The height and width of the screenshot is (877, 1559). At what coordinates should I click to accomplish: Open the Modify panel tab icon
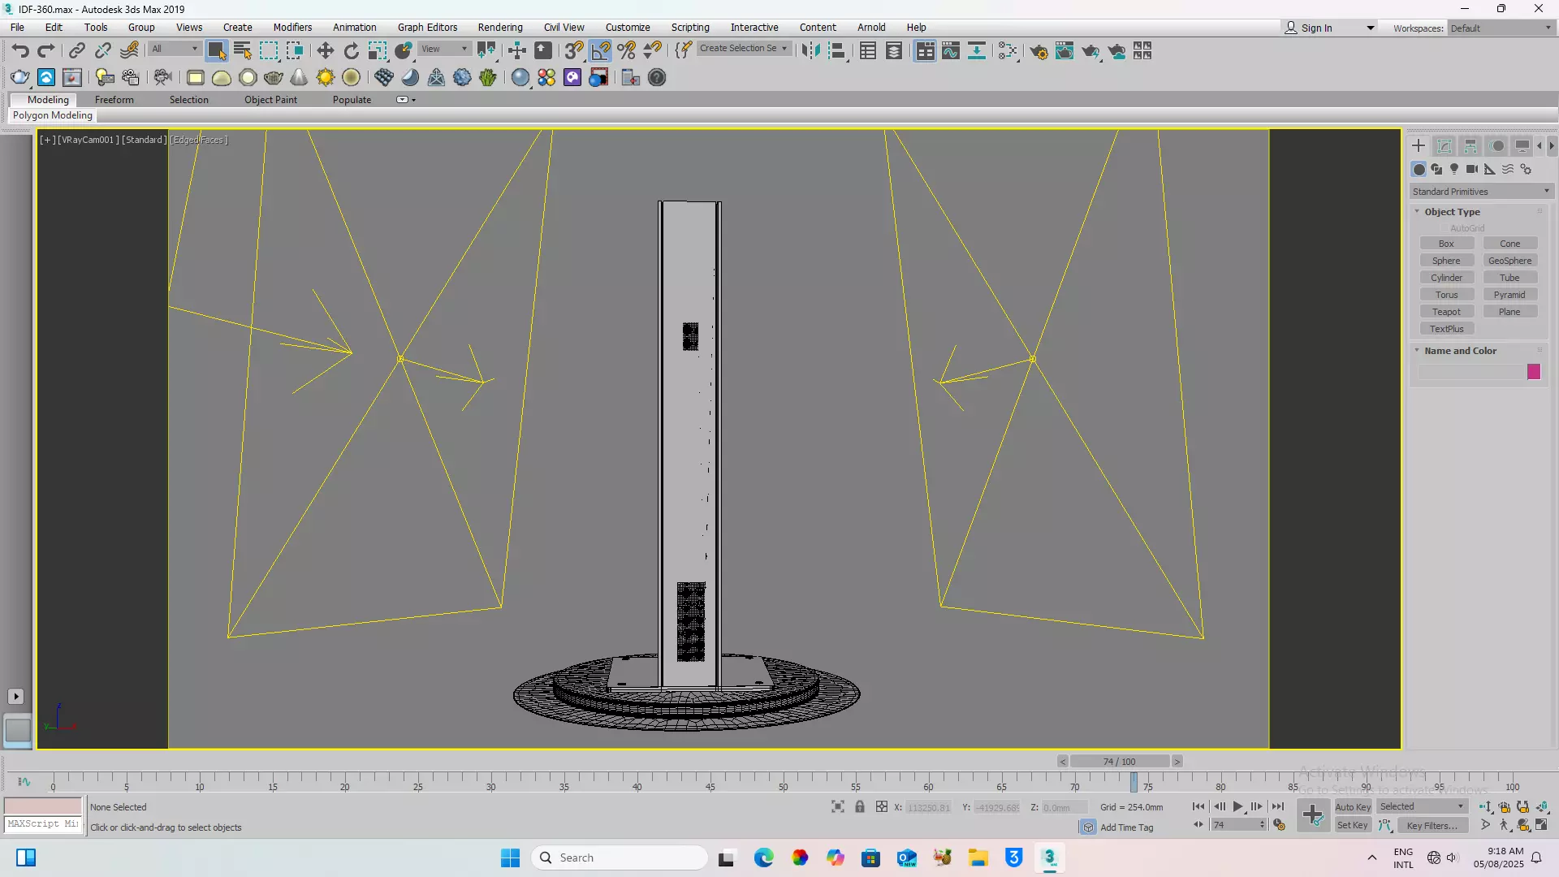tap(1445, 146)
